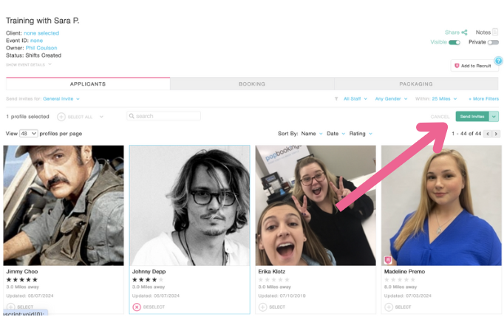Viewport: 504px width, 331px height.
Task: Open the profiles per page dropdown
Action: point(29,134)
